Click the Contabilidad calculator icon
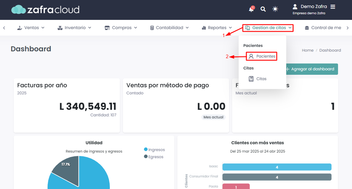The width and height of the screenshot is (352, 189). coord(152,28)
